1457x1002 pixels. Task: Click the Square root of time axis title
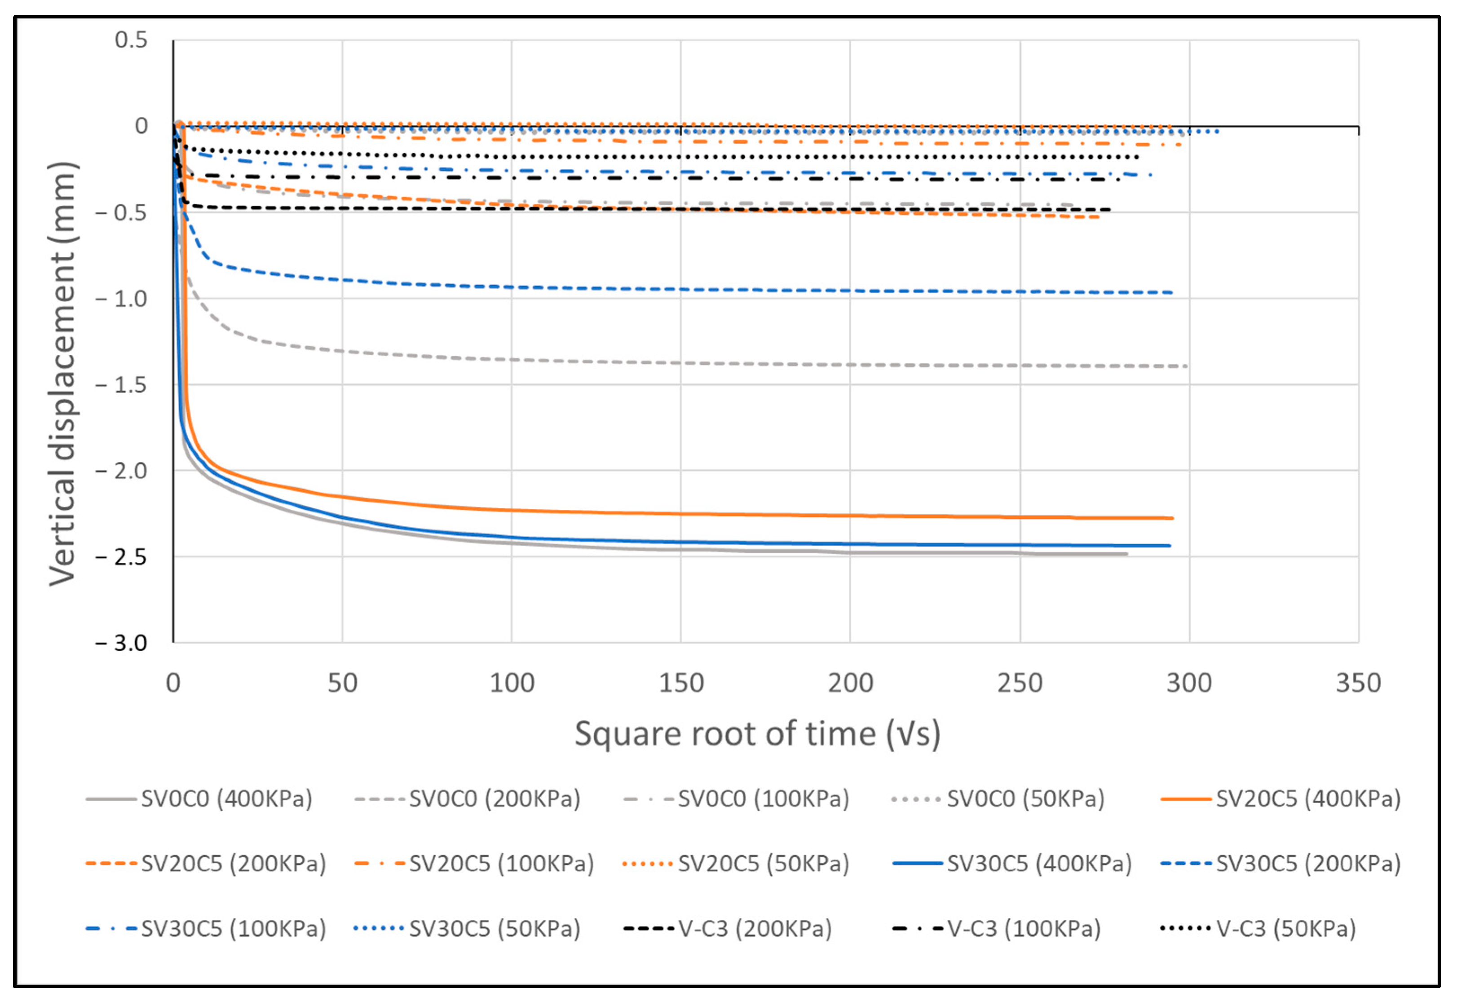[757, 733]
